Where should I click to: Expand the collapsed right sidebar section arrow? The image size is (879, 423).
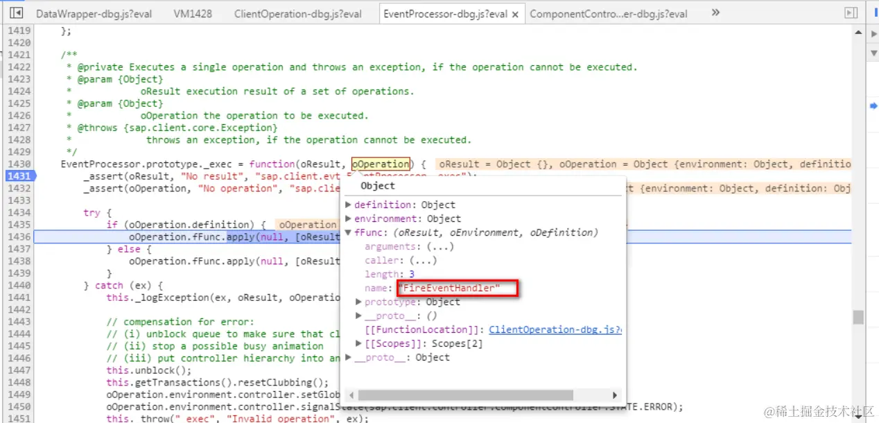point(873,33)
